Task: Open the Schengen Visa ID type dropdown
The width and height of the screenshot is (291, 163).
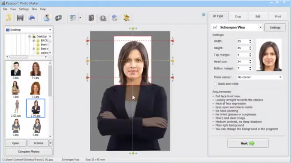Action: (x=260, y=28)
